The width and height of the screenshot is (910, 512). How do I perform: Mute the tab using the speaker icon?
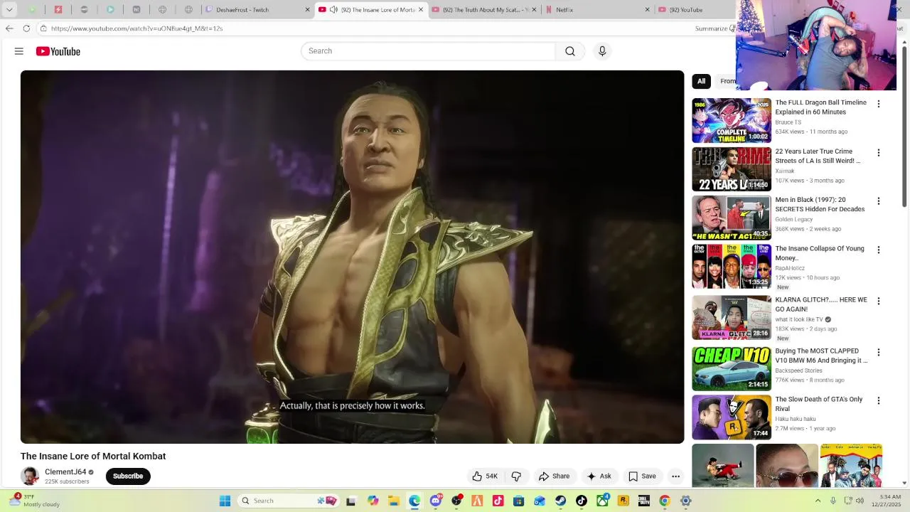(333, 10)
